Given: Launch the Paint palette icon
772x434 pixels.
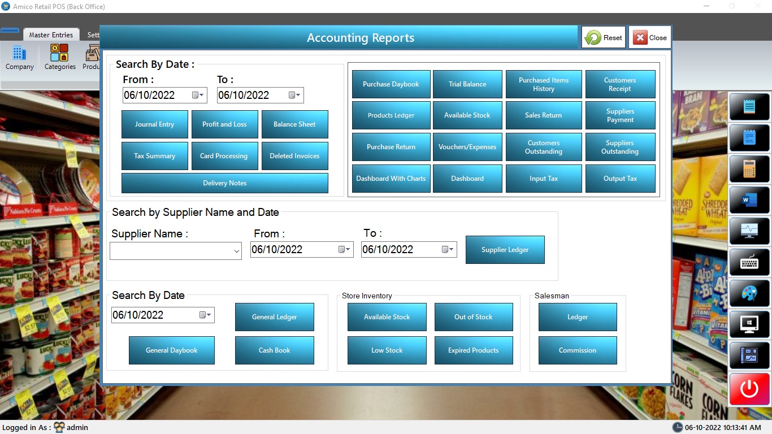Looking at the screenshot, I should coord(749,293).
